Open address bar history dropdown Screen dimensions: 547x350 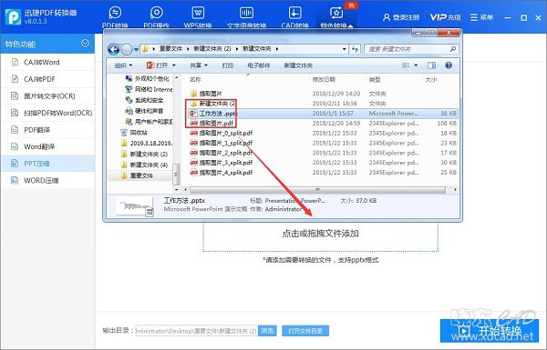tap(345, 49)
